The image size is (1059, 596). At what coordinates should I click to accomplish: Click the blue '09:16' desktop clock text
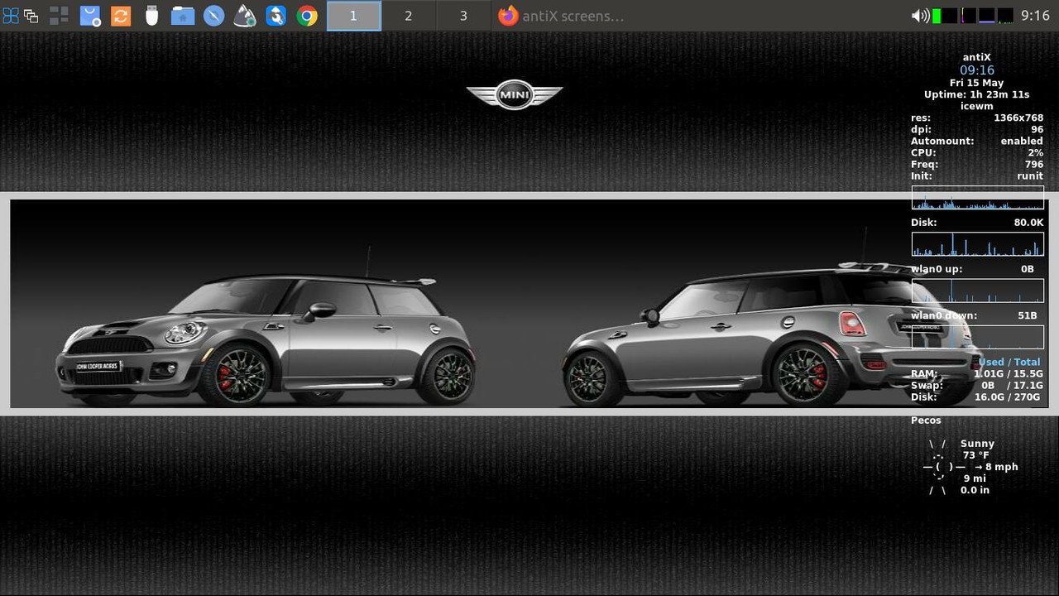[x=977, y=70]
